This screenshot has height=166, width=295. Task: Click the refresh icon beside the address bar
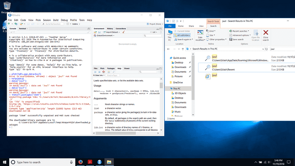[267, 49]
